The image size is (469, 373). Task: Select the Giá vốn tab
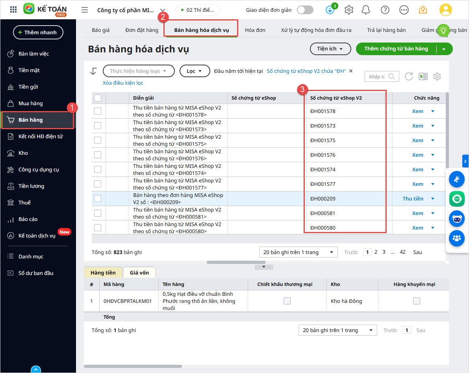pos(139,273)
